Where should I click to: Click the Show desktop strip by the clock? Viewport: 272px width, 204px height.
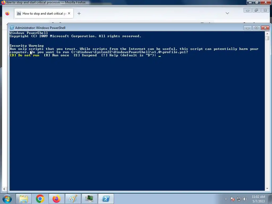(270, 199)
